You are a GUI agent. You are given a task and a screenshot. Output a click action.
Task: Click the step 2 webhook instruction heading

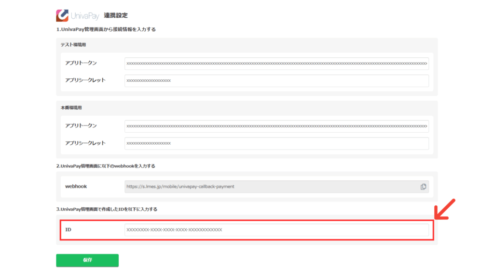[x=106, y=166]
